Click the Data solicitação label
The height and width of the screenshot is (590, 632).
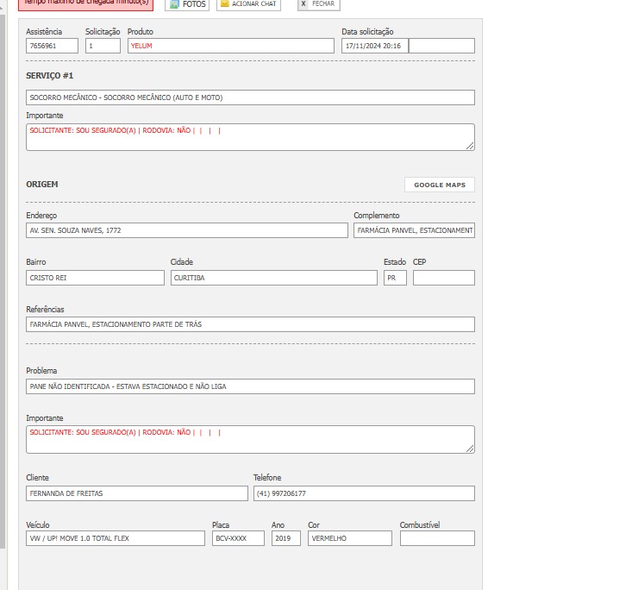click(367, 31)
